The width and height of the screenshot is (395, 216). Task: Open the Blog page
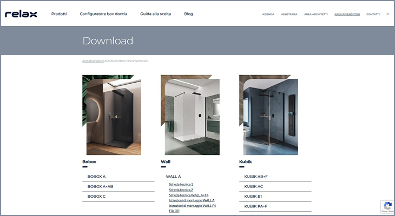pos(188,14)
